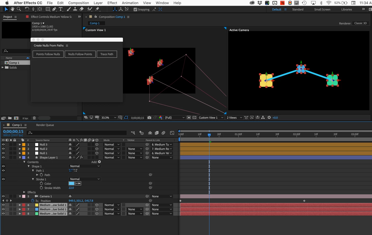
Task: Toggle 3D layer switch for Null 2
Action: click(97, 149)
